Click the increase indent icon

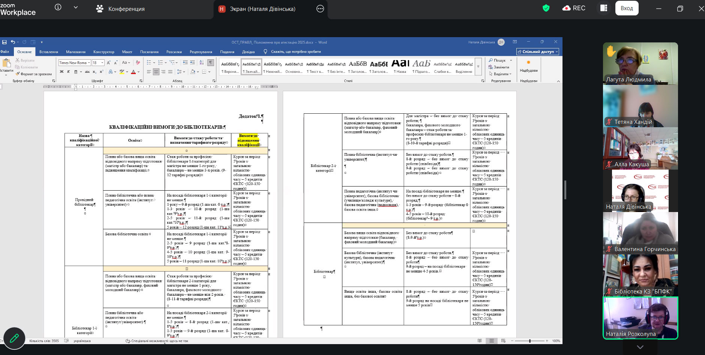tap(192, 63)
